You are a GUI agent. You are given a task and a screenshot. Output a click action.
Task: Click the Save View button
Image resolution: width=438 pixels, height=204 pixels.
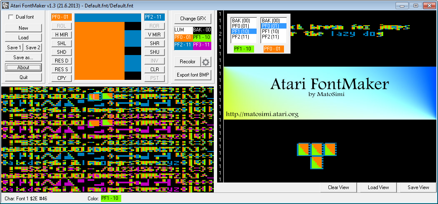pyautogui.click(x=418, y=187)
